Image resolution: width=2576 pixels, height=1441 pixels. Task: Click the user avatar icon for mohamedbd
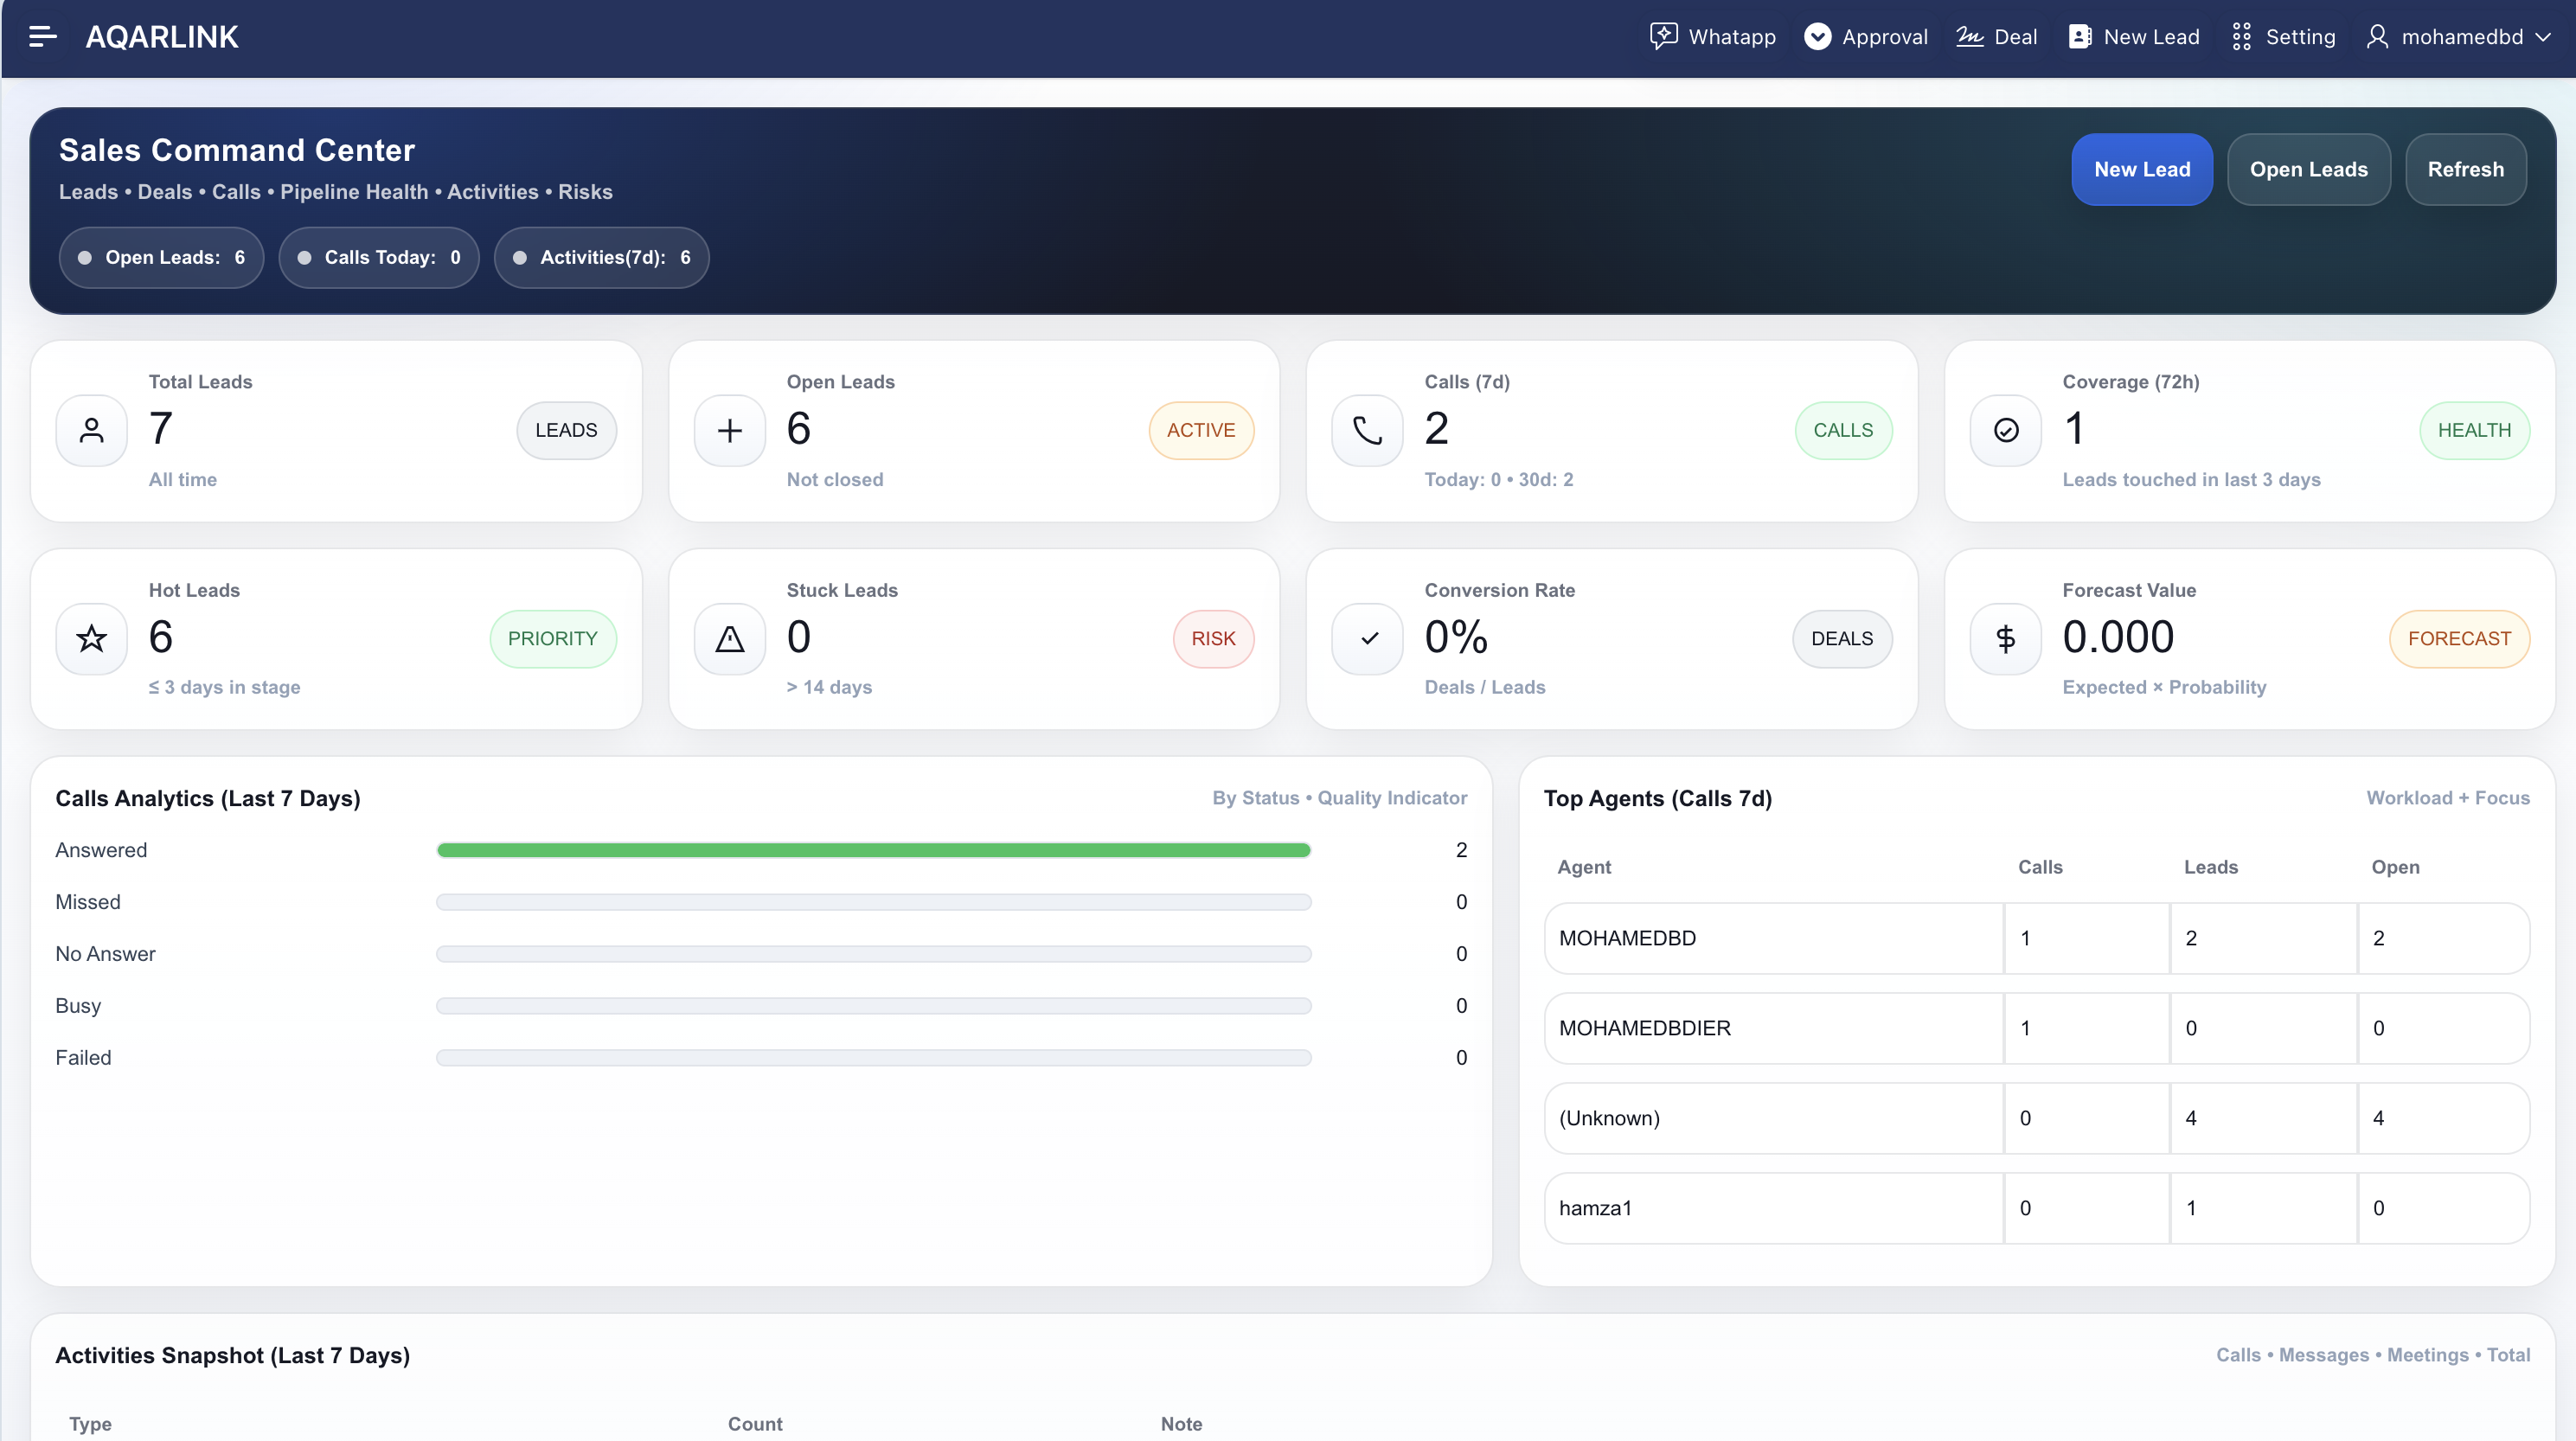pos(2378,37)
